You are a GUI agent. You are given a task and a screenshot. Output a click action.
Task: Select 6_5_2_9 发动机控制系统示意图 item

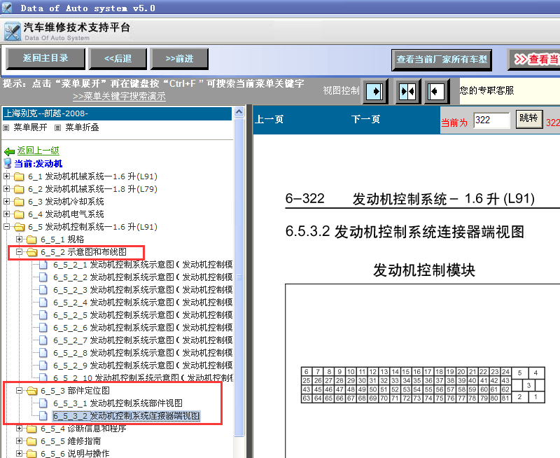[x=143, y=366]
